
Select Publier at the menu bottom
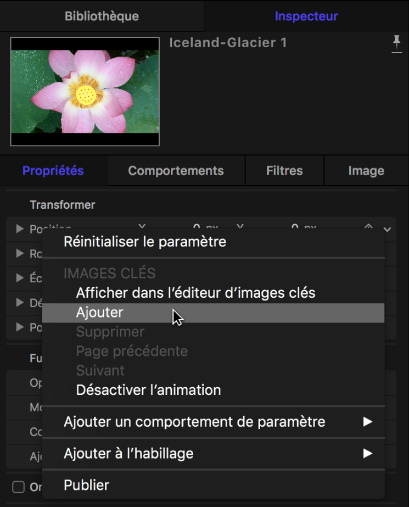[x=86, y=485]
